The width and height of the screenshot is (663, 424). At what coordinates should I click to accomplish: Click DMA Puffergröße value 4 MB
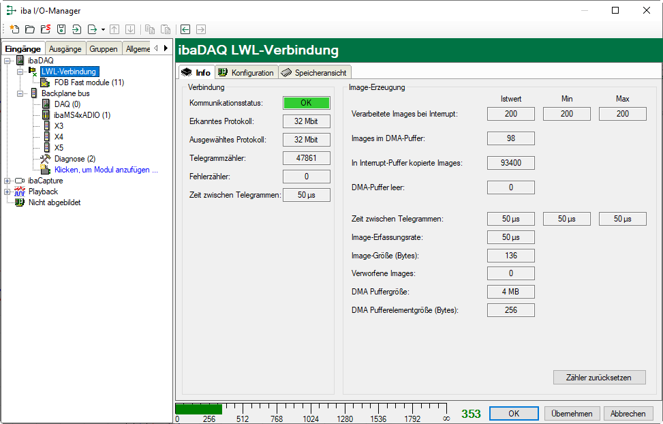(x=511, y=292)
